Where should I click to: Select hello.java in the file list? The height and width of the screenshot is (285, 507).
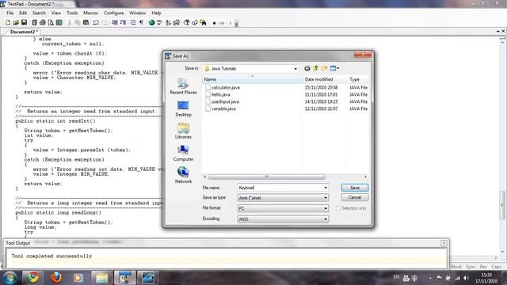click(x=221, y=95)
